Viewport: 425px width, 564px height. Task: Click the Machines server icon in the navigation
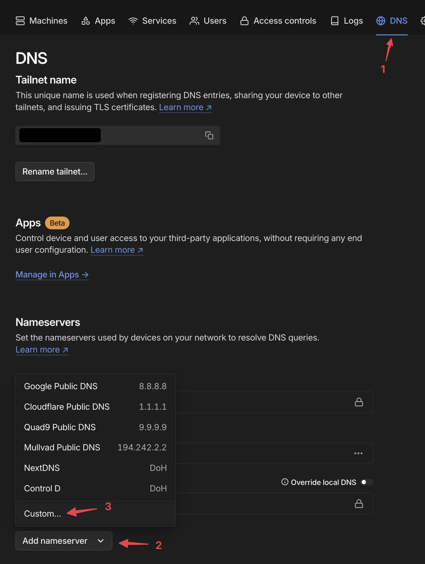coord(20,21)
